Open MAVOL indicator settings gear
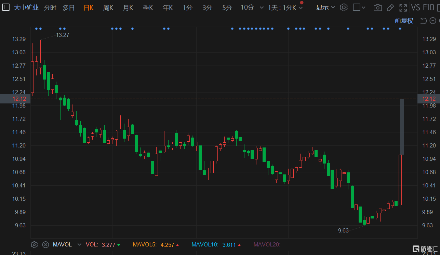 (34, 244)
